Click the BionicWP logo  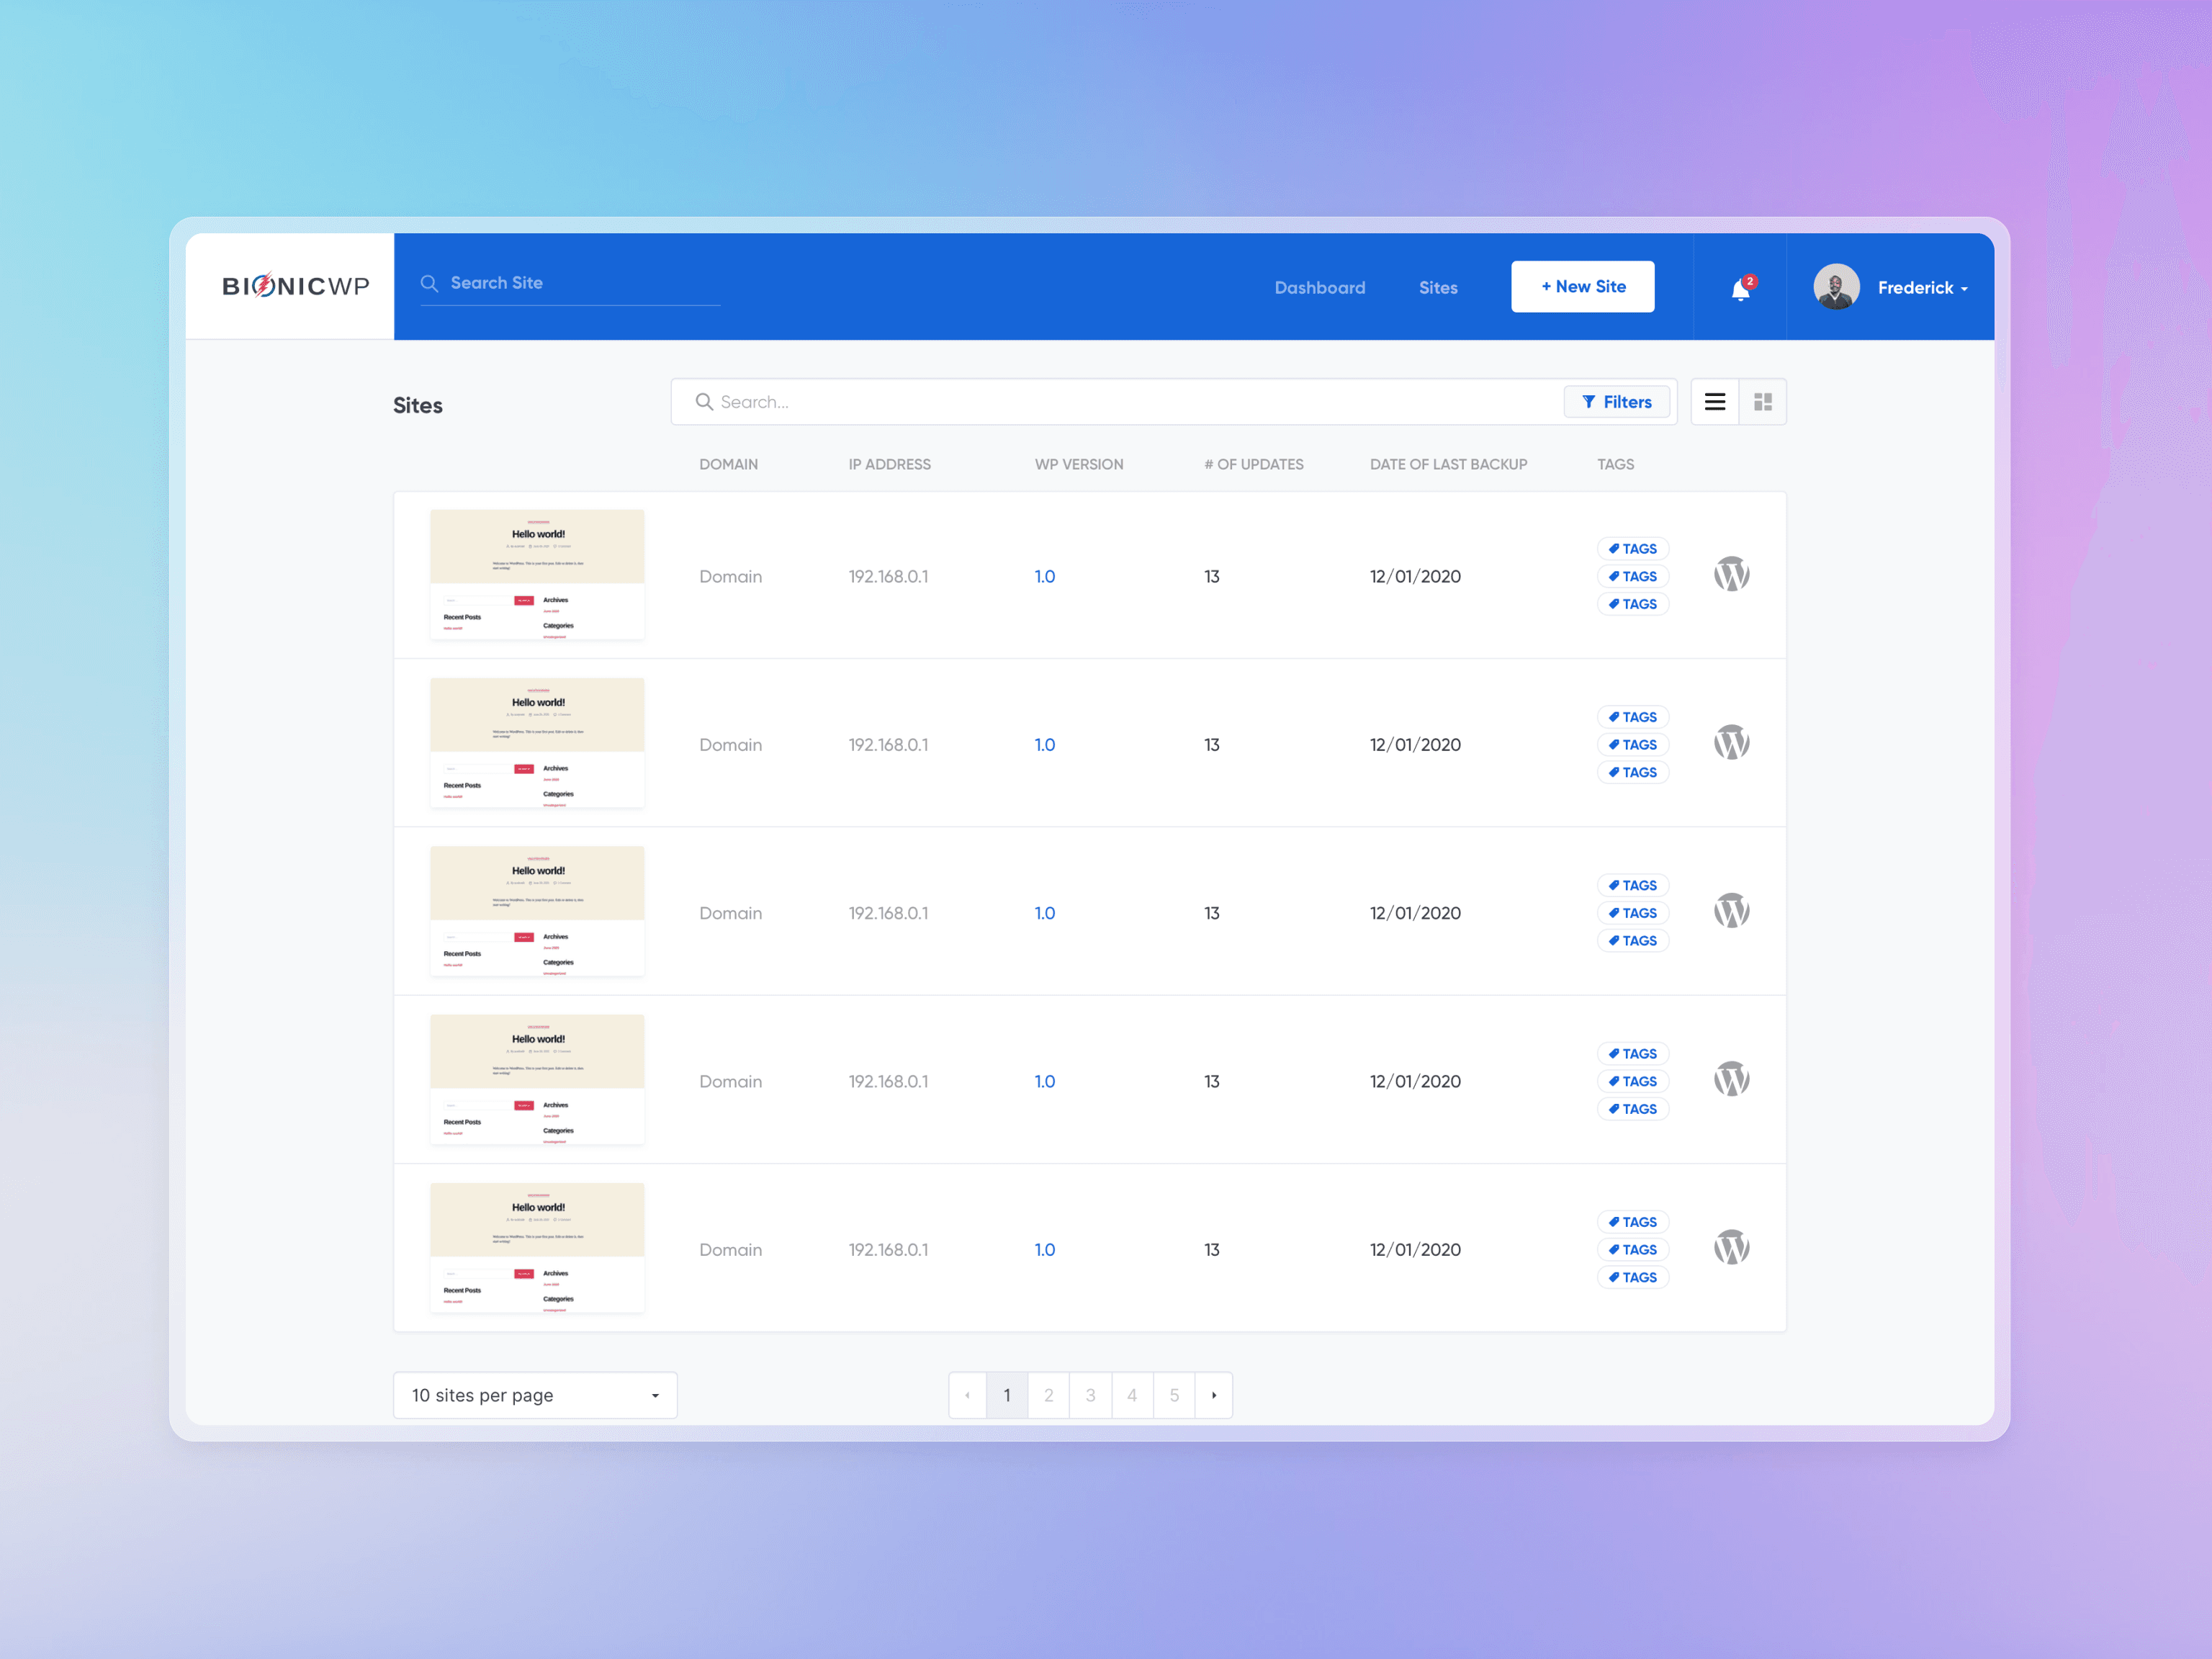295,286
